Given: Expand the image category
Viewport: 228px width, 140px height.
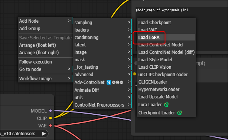Looking at the screenshot, I should click(102, 52).
